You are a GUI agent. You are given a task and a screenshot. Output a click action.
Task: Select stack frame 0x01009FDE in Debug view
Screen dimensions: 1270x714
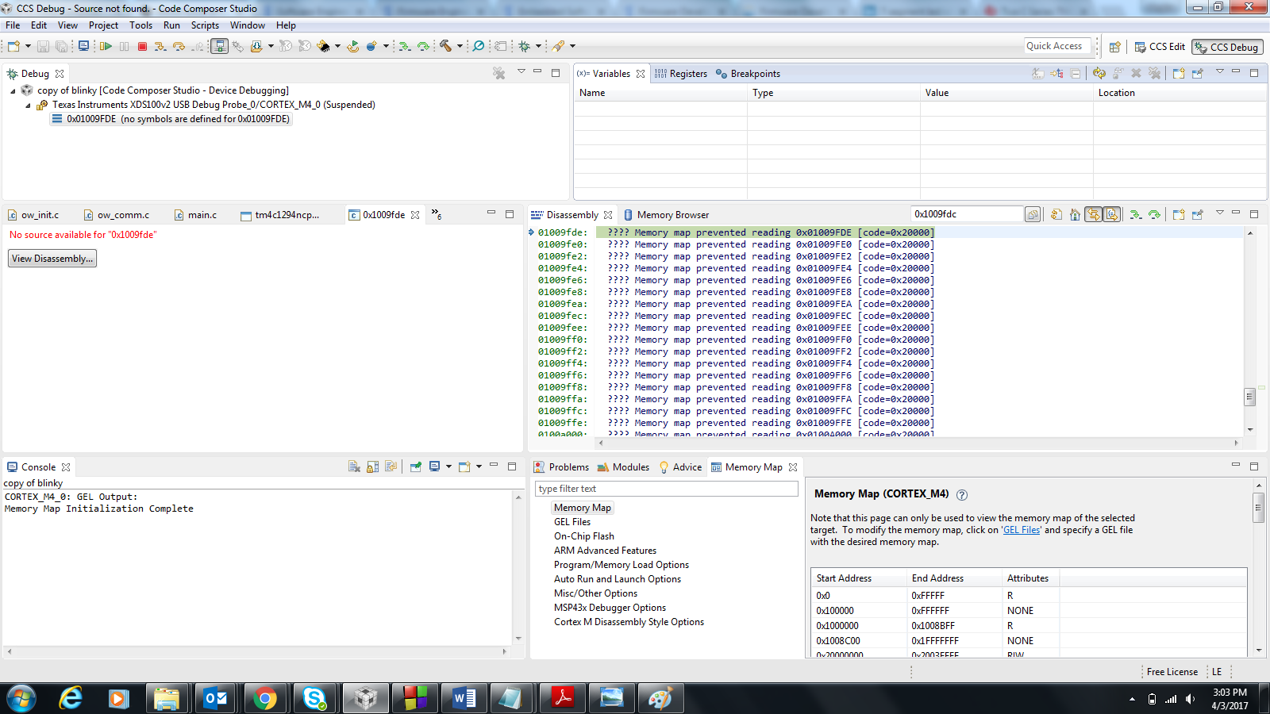(171, 119)
